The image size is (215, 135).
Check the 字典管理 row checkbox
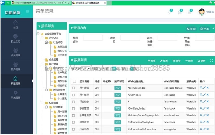pyautogui.click(x=73, y=109)
